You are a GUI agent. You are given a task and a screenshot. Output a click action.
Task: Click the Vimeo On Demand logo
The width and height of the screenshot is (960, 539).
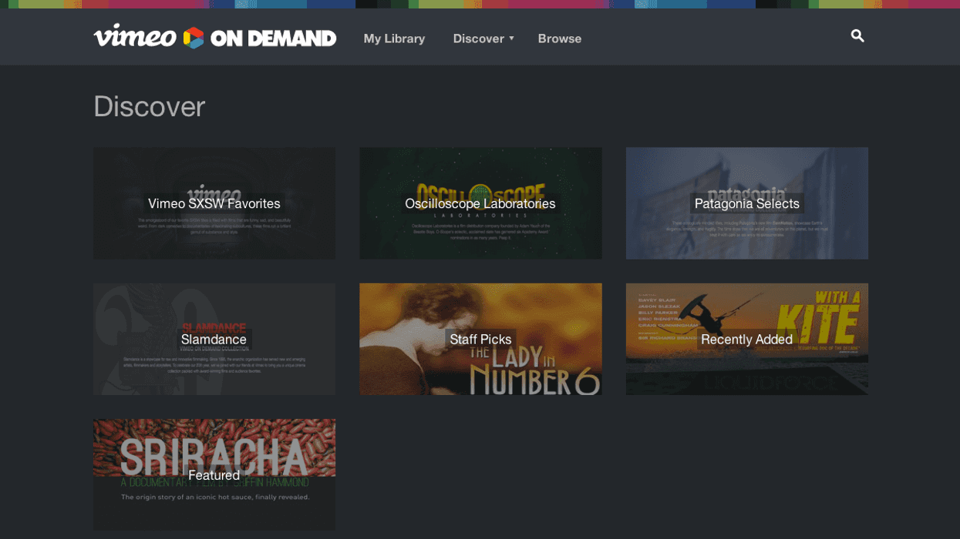(x=215, y=37)
